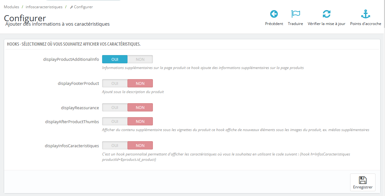Screen dimensions: 385x196
Task: Open infoscaracteristiques breadcrumb link
Action: (44, 7)
